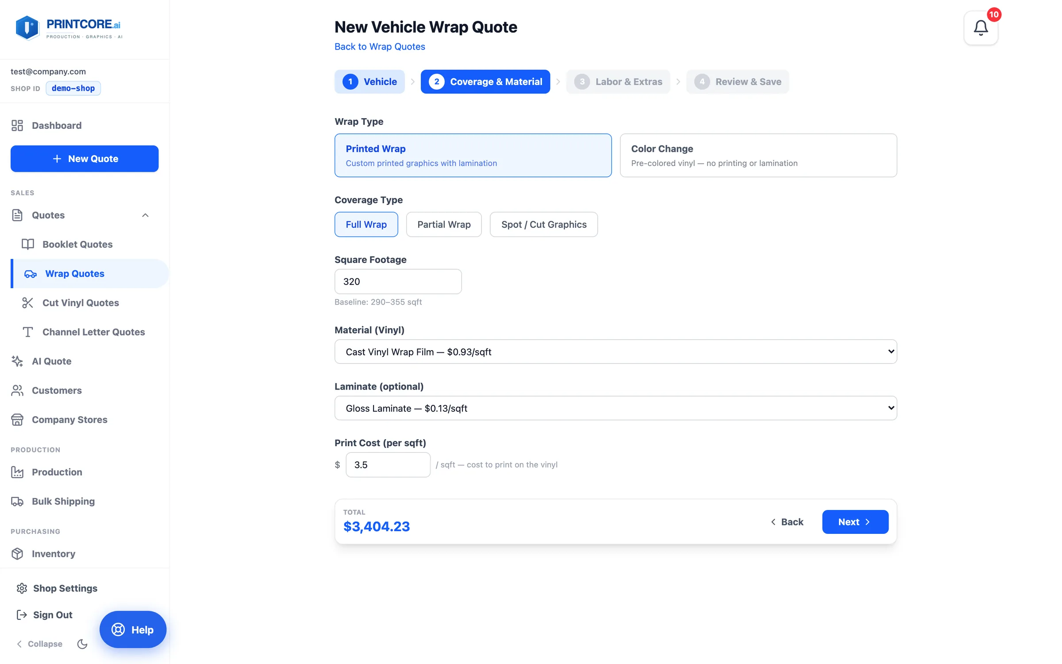The width and height of the screenshot is (1062, 664).
Task: Choose Spot / Cut Graphics coverage
Action: coord(544,224)
